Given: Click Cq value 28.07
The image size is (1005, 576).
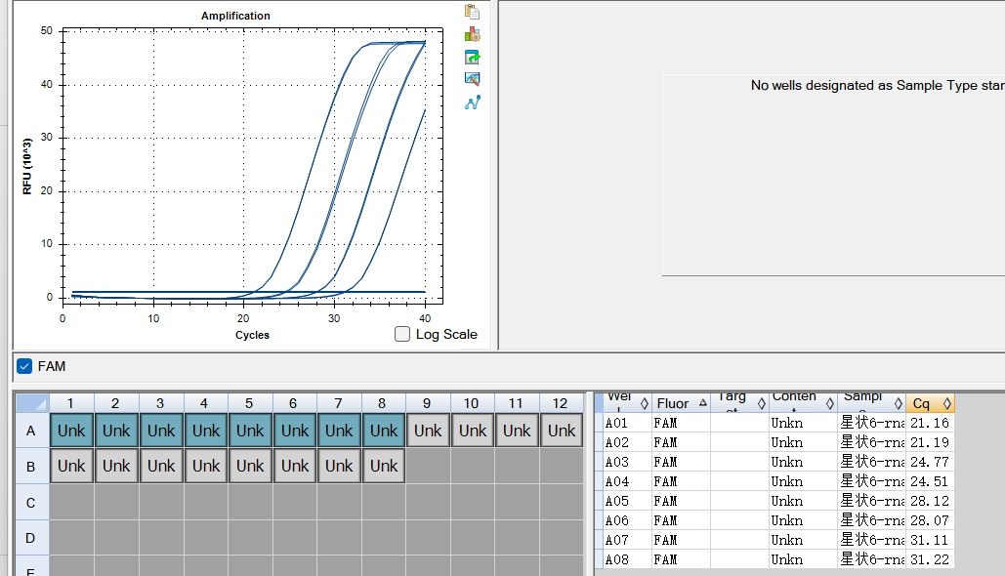Looking at the screenshot, I should [930, 520].
